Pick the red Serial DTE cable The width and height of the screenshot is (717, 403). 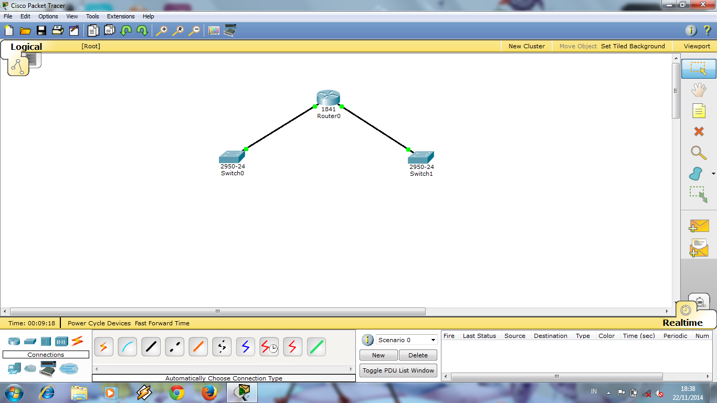click(293, 347)
